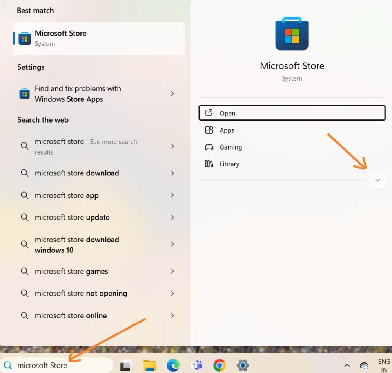This screenshot has height=373, width=392.
Task: Click search icon beside 'download windows 10' suggestion
Action: pyautogui.click(x=24, y=244)
